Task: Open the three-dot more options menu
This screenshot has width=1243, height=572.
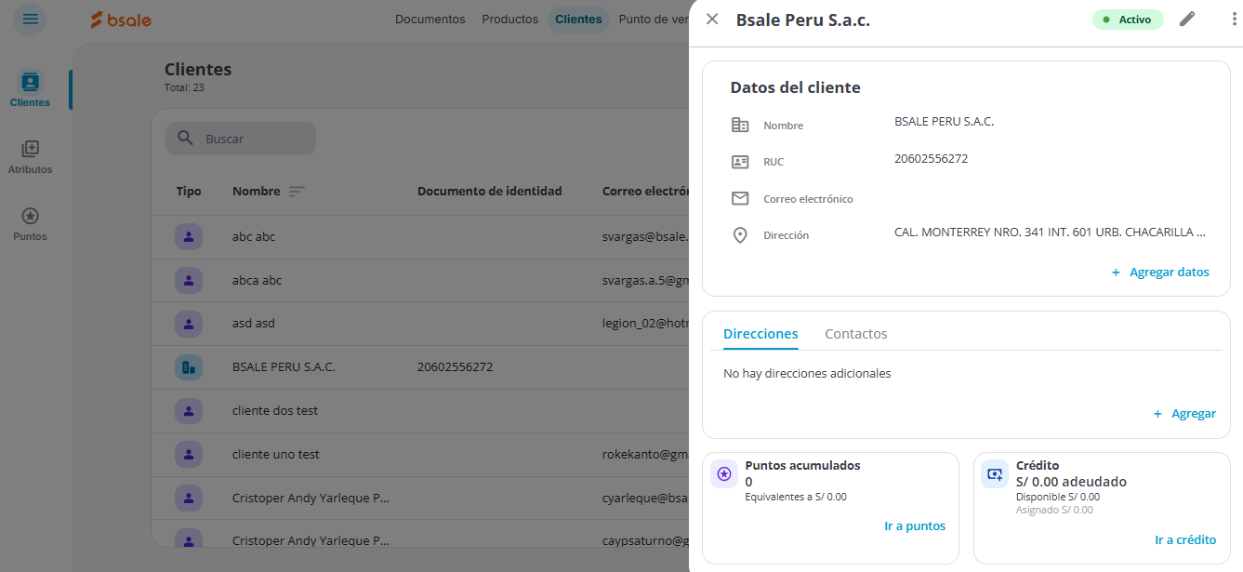Action: click(x=1234, y=20)
